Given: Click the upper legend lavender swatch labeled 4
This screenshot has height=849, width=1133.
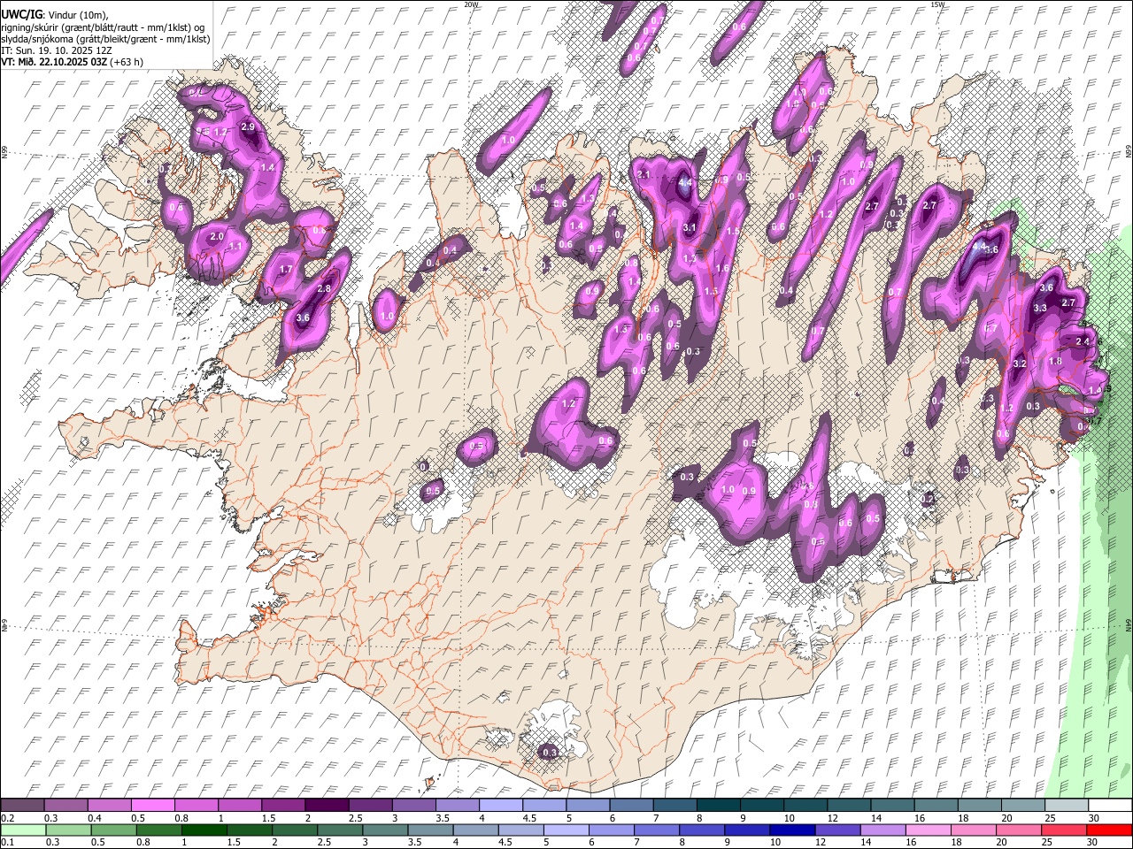Looking at the screenshot, I should pyautogui.click(x=501, y=805).
